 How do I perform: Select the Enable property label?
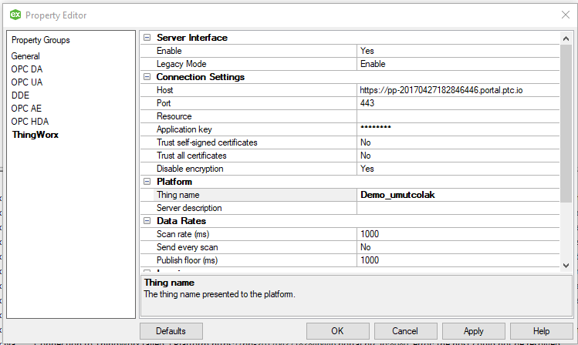tap(169, 51)
